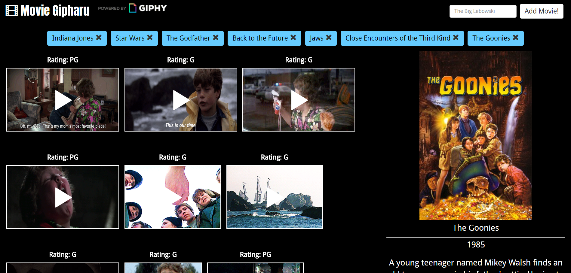Click The Goonies title under poster
Image resolution: width=571 pixels, height=273 pixels.
coord(476,228)
